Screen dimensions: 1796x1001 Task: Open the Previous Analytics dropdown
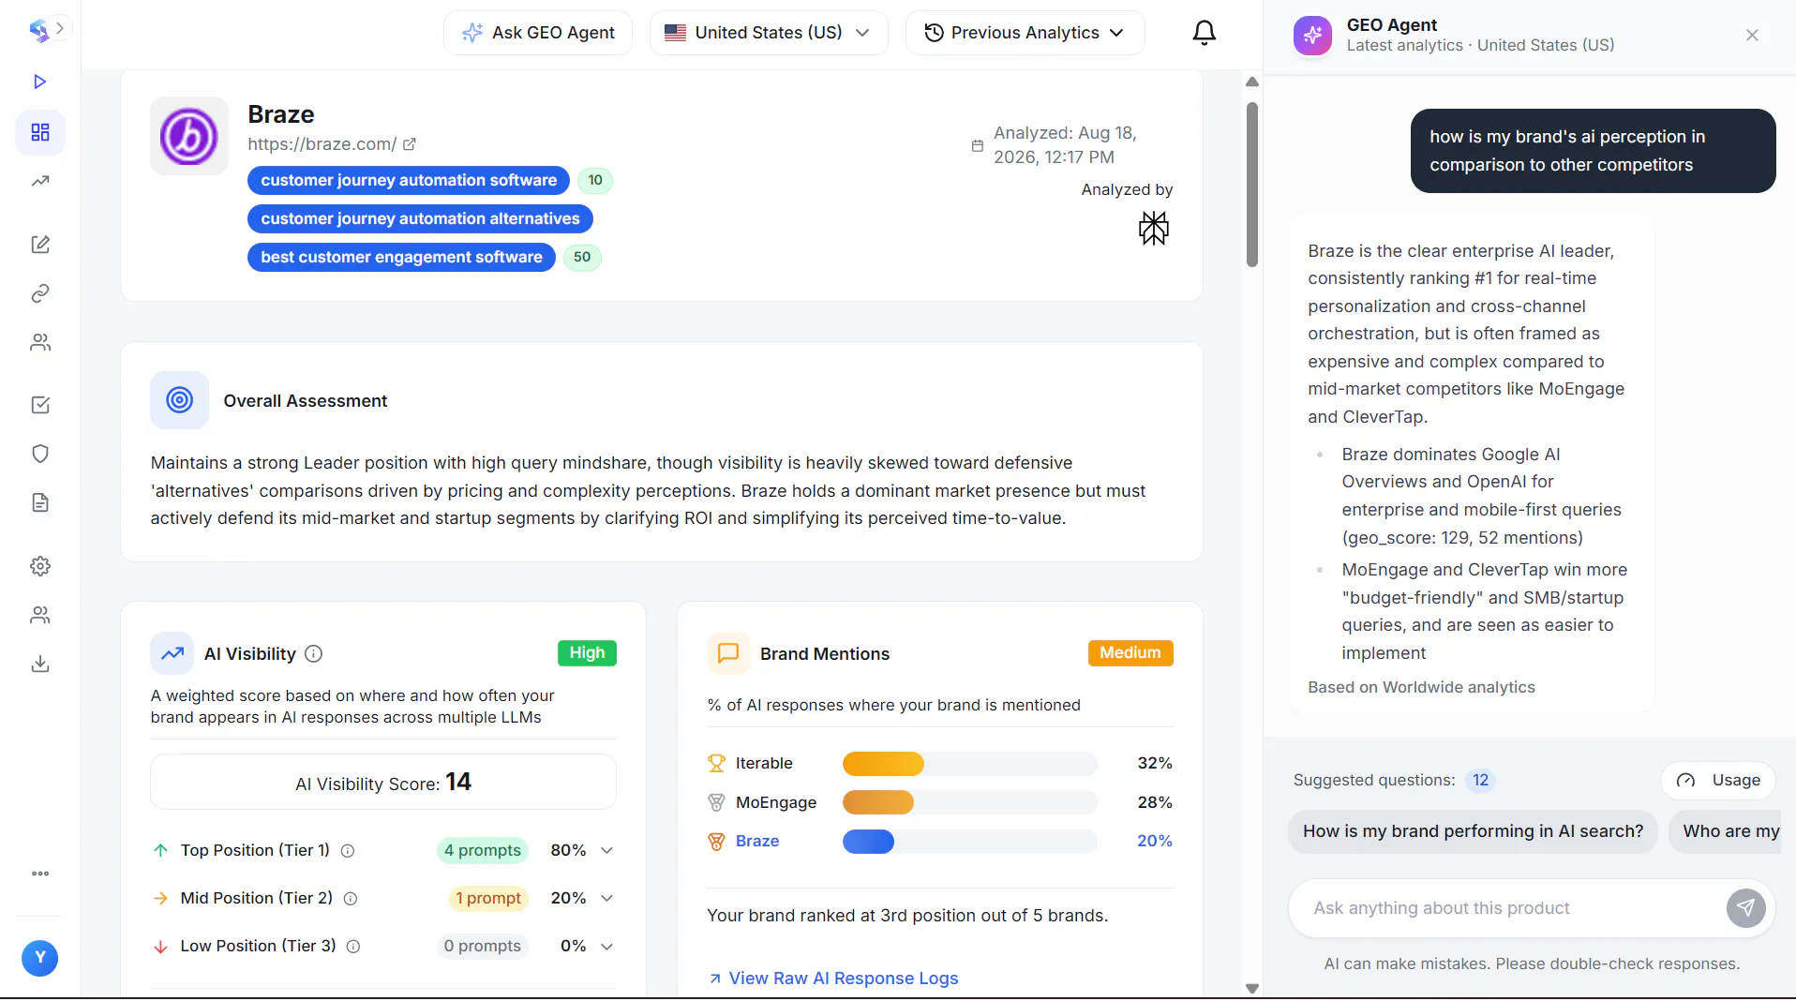pos(1025,33)
